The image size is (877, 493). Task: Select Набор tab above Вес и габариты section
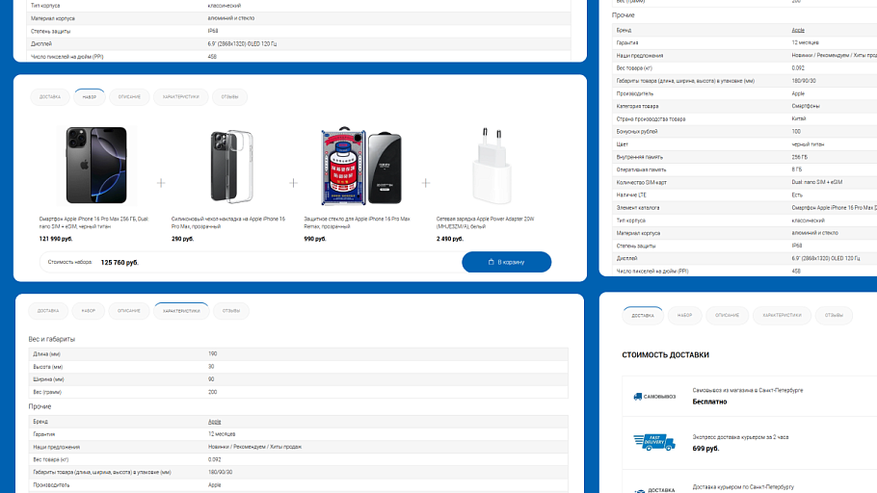[89, 311]
